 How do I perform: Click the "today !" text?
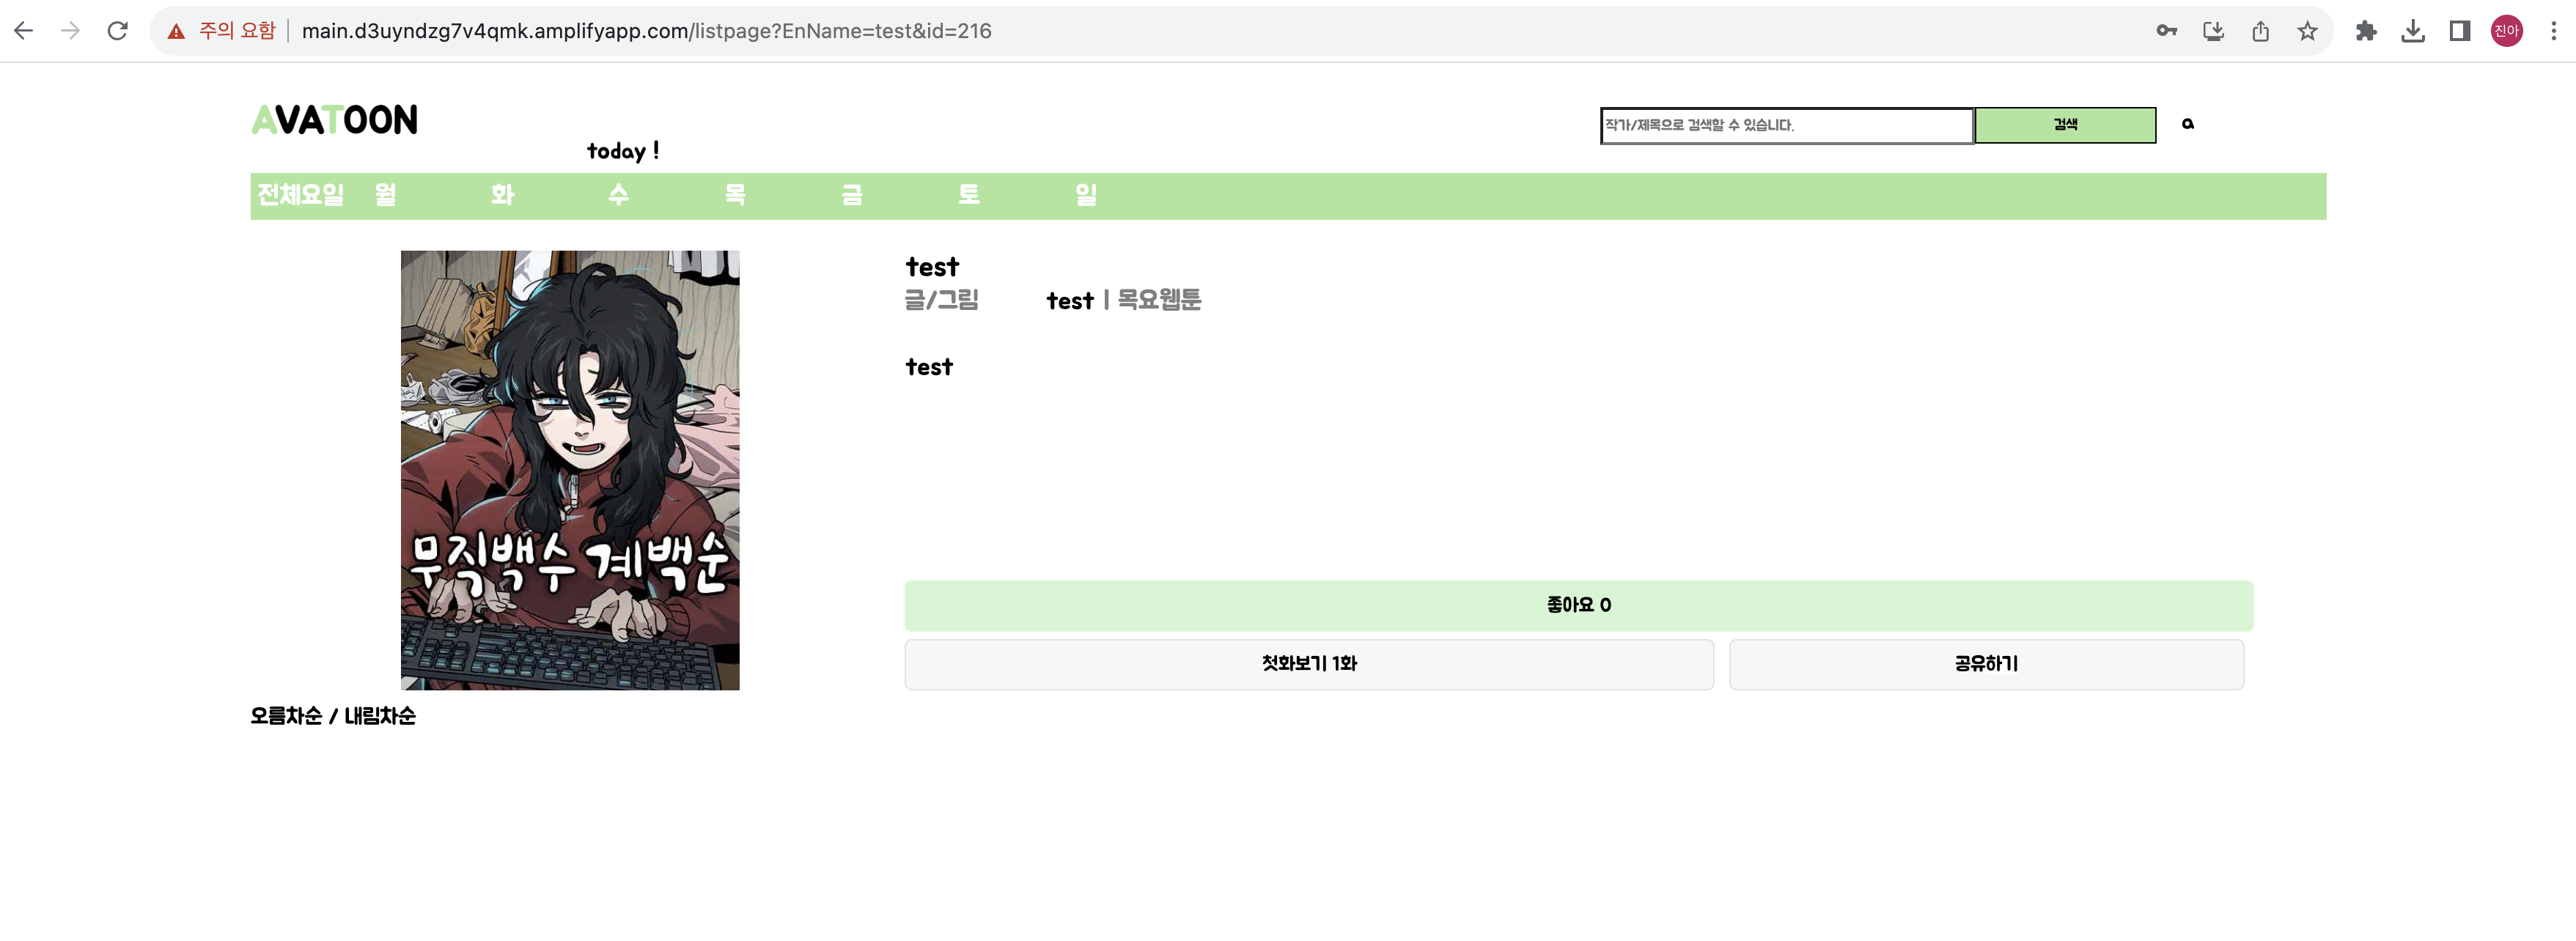(x=623, y=151)
